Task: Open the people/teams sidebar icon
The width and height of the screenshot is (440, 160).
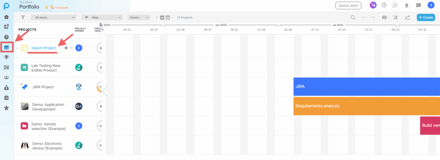Action: click(6, 78)
